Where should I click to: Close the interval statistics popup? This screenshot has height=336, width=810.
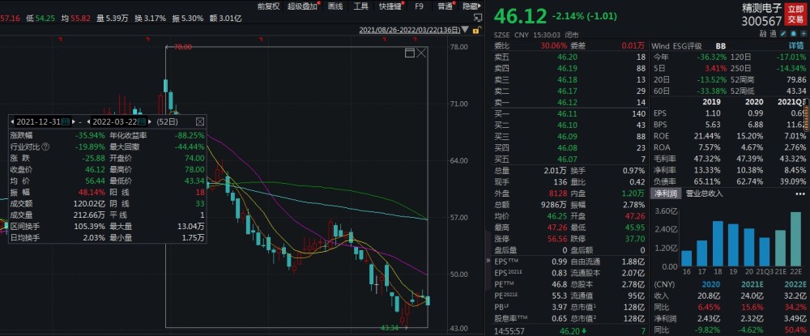click(200, 121)
